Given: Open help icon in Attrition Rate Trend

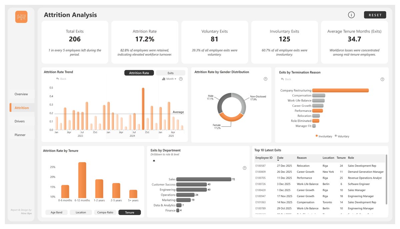Looking at the screenshot, I should coord(181,79).
